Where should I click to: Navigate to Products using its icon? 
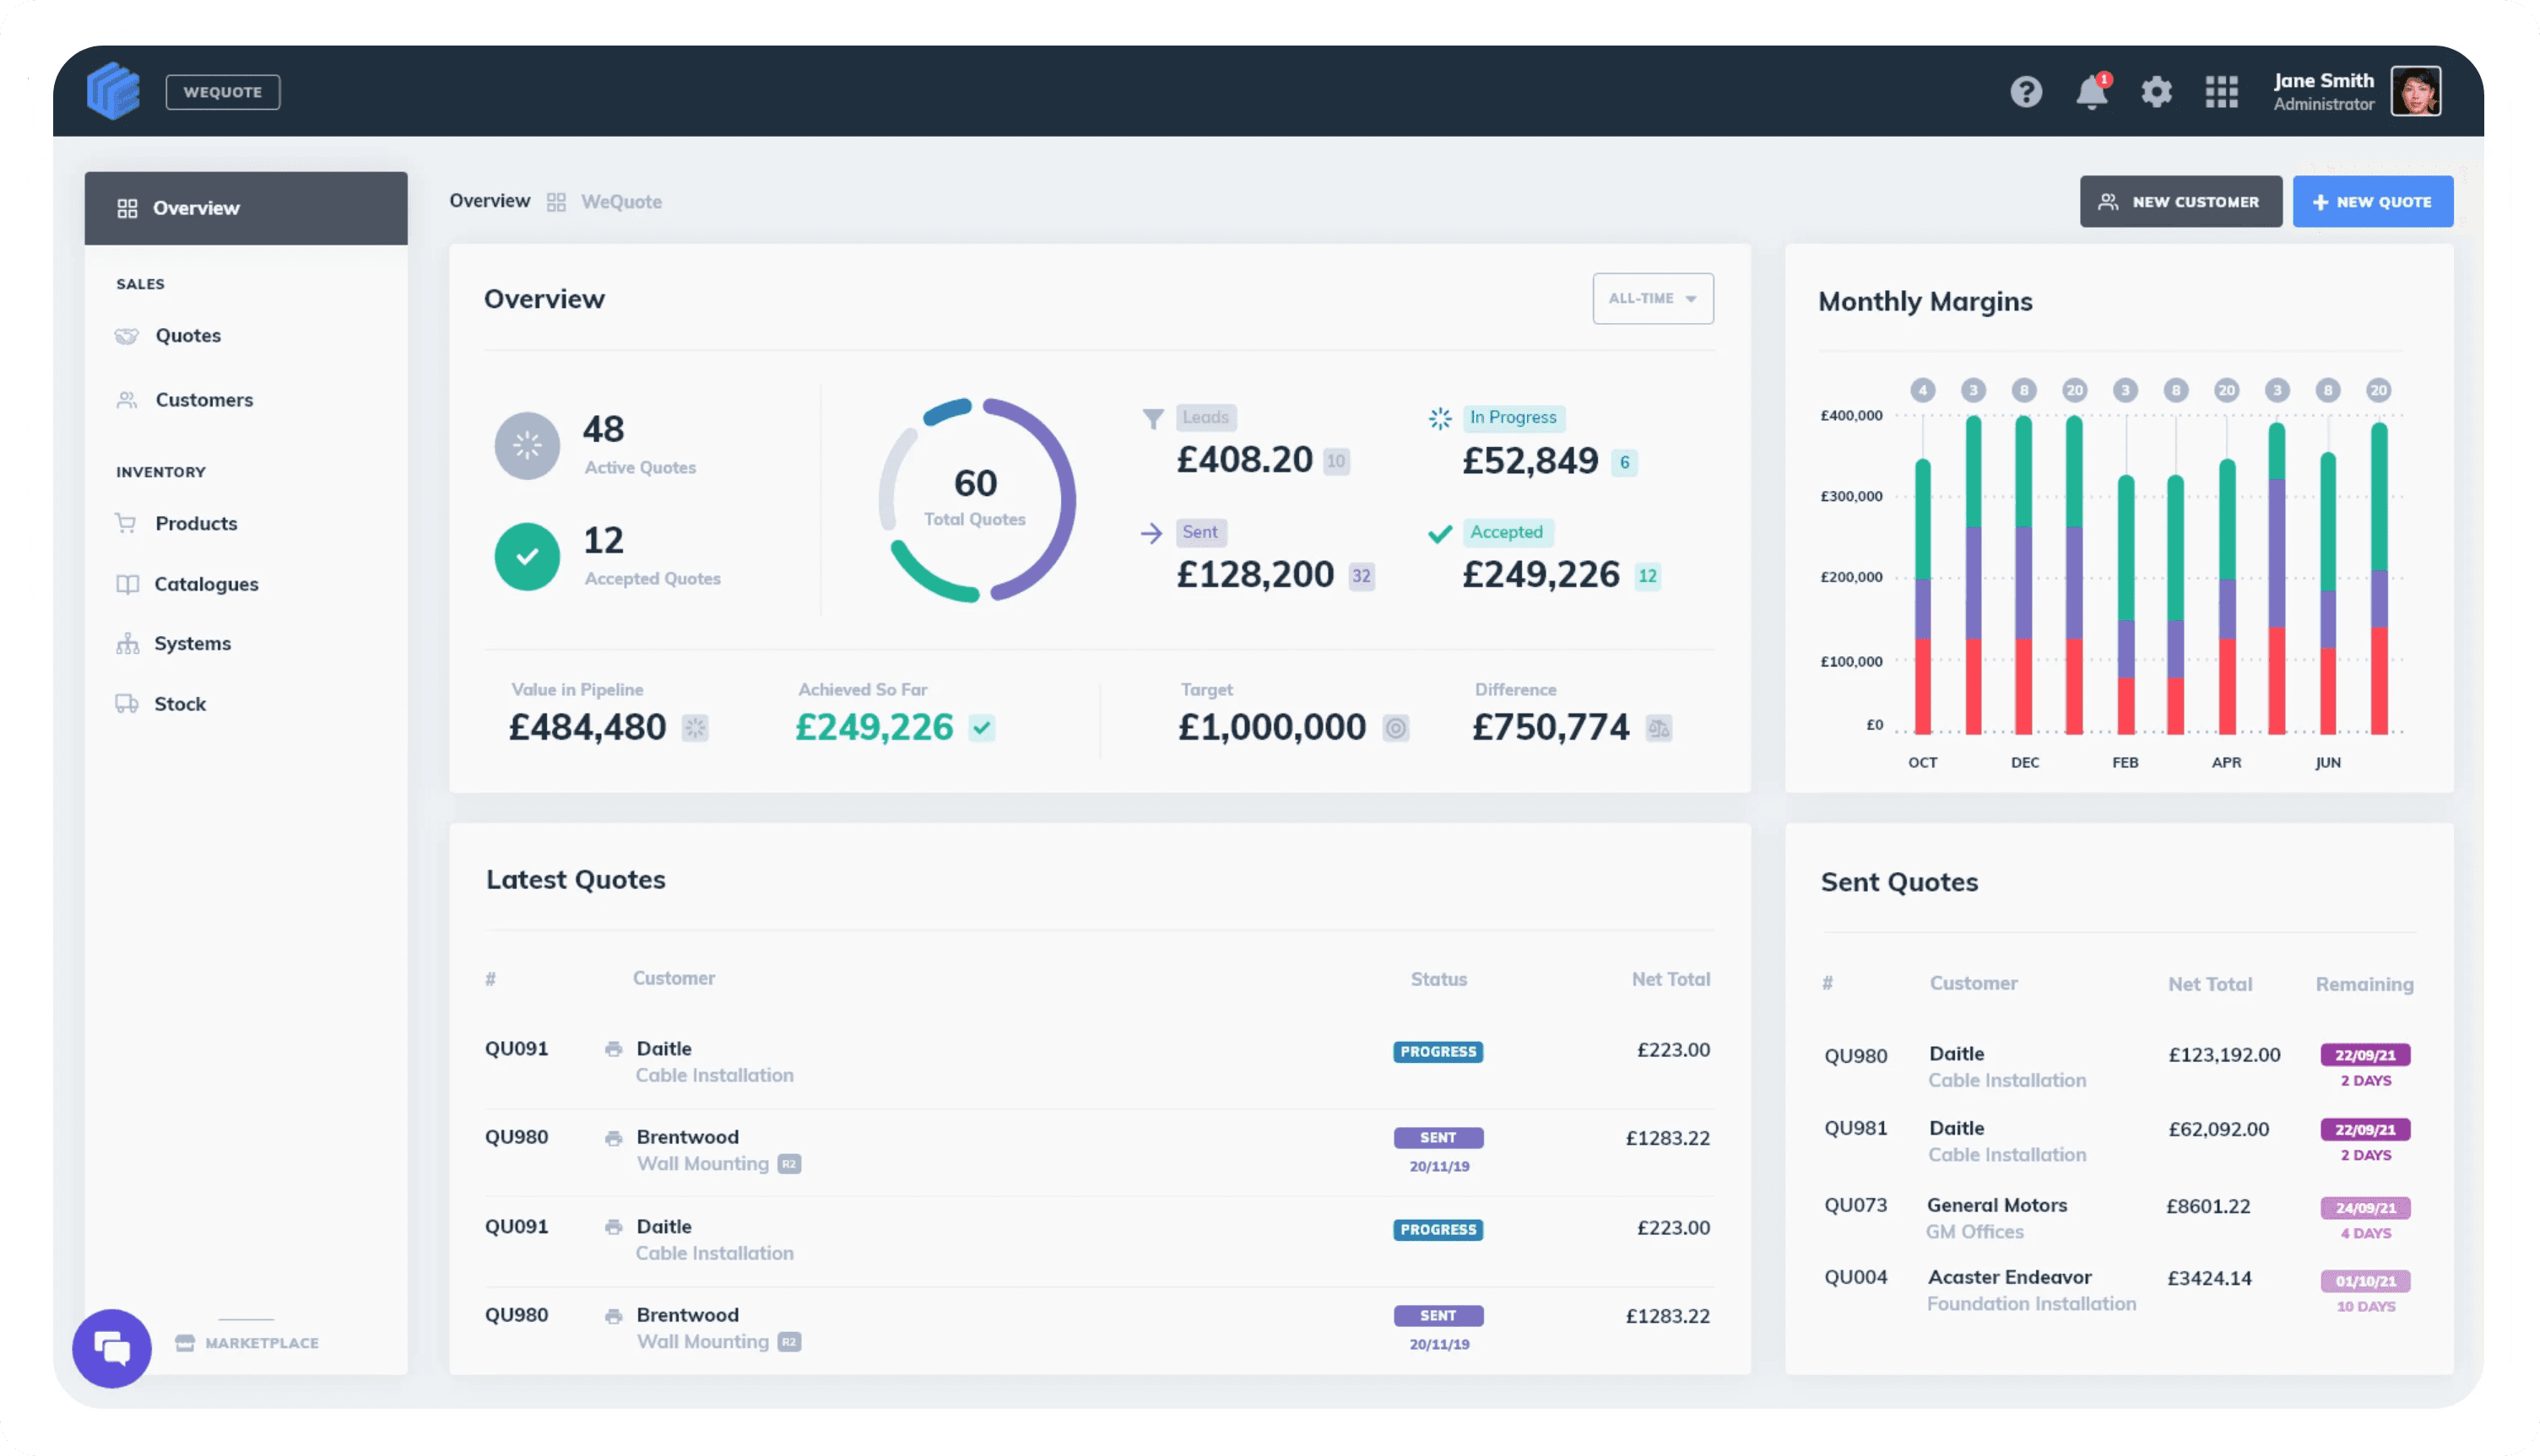(128, 523)
